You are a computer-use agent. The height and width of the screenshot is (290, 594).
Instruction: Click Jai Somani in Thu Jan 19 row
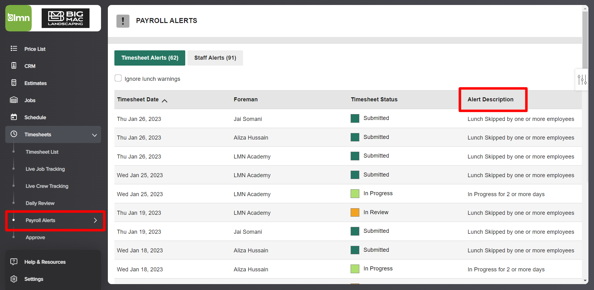point(248,232)
